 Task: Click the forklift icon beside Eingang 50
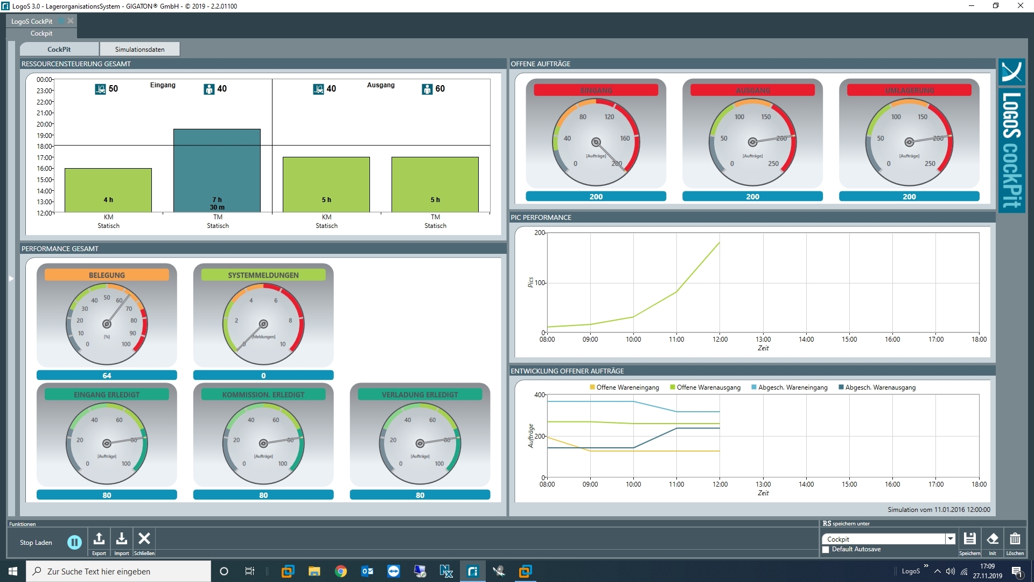coord(100,89)
